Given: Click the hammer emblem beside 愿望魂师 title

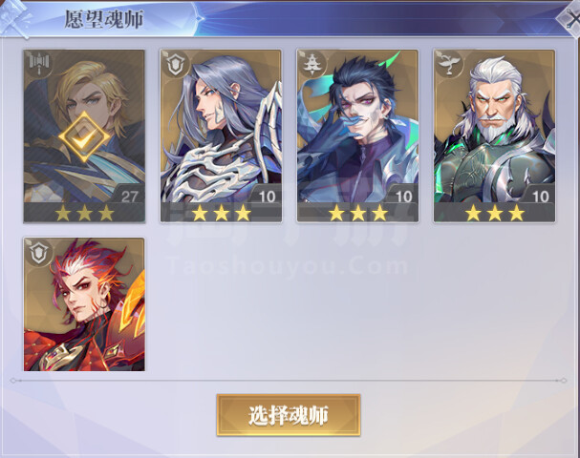Looking at the screenshot, I should coord(14,18).
